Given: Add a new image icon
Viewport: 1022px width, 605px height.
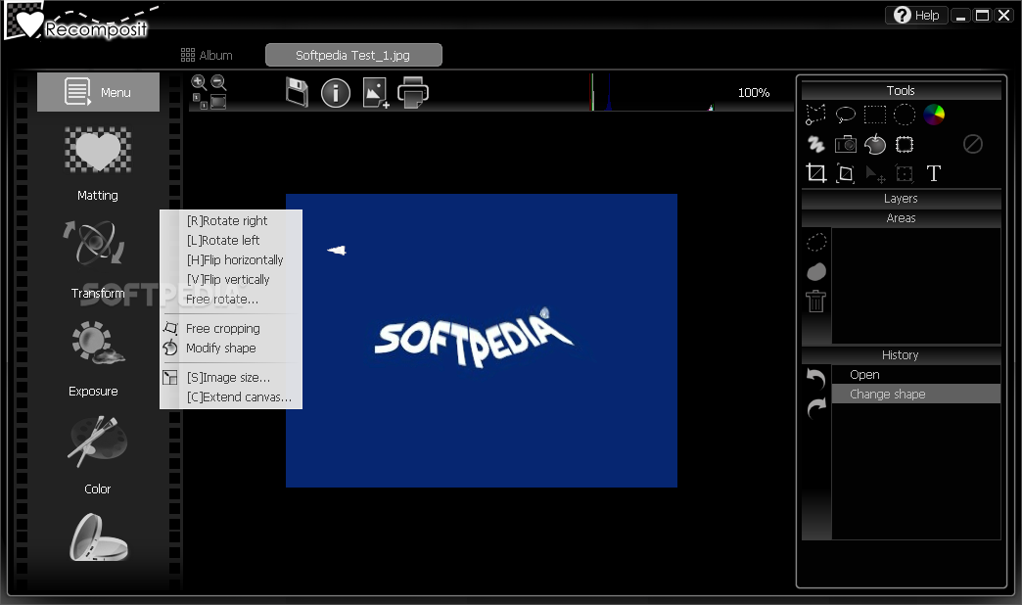Looking at the screenshot, I should click(376, 93).
